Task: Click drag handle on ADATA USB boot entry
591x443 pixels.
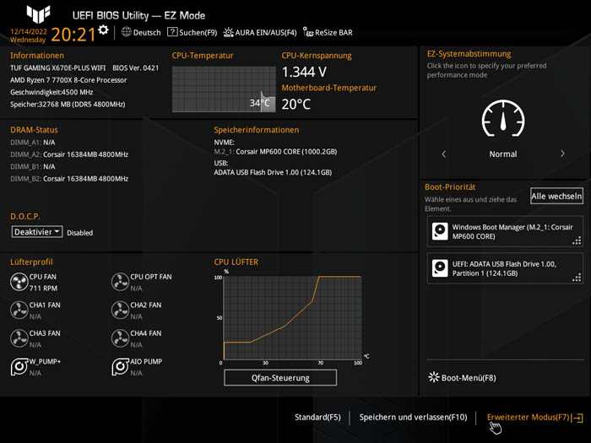Action: coord(577,278)
